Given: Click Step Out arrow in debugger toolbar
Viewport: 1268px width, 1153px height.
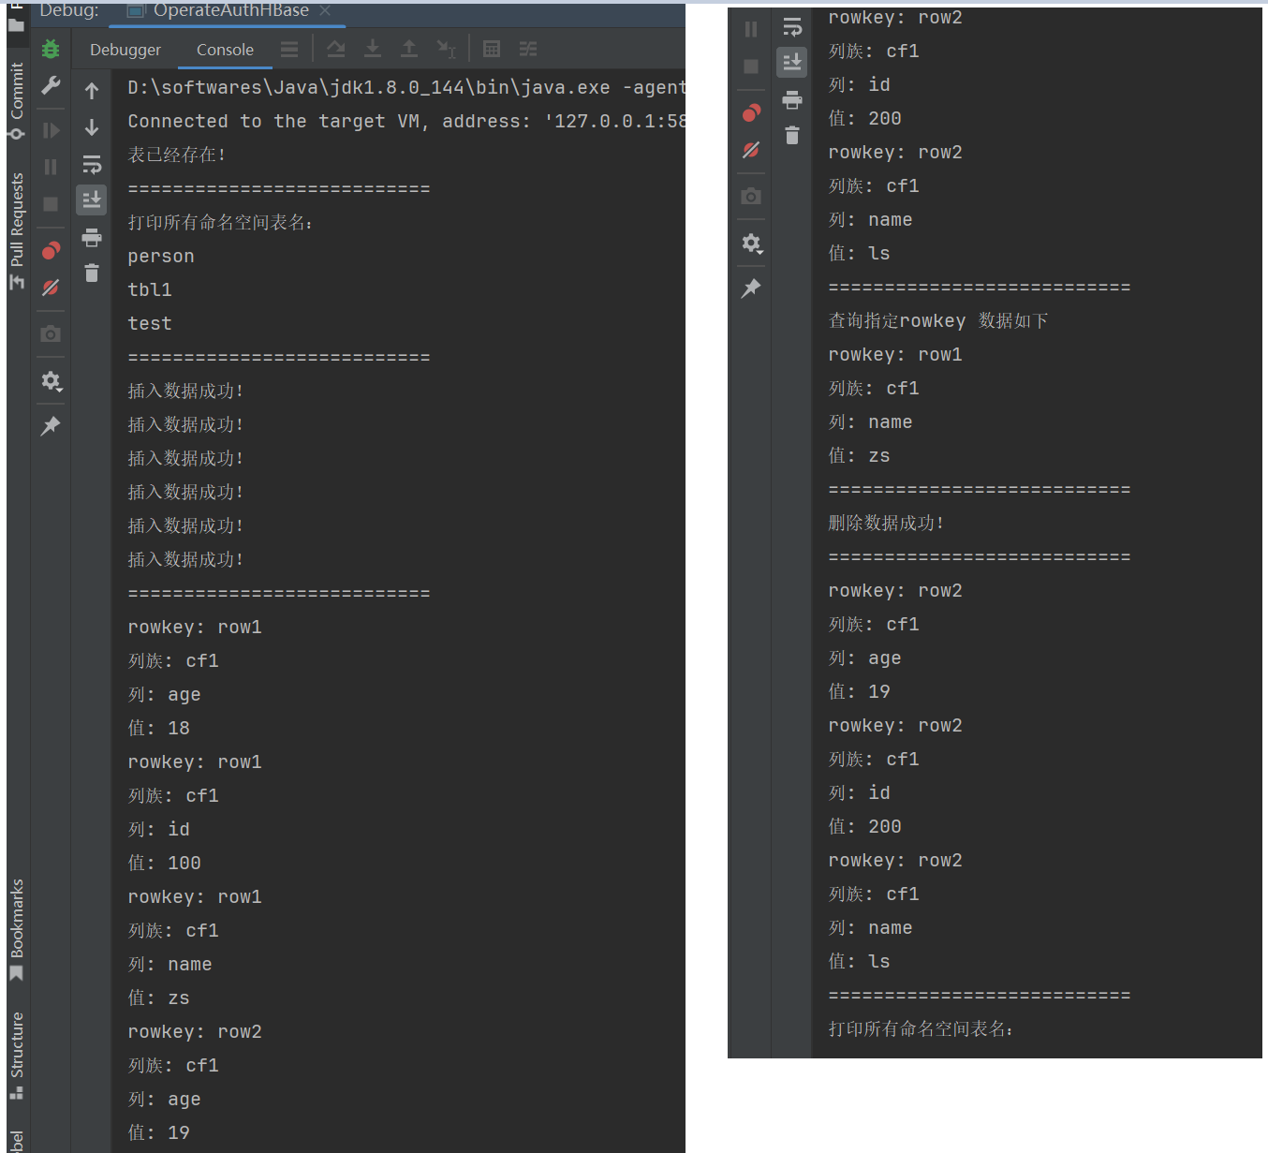Looking at the screenshot, I should (x=409, y=49).
